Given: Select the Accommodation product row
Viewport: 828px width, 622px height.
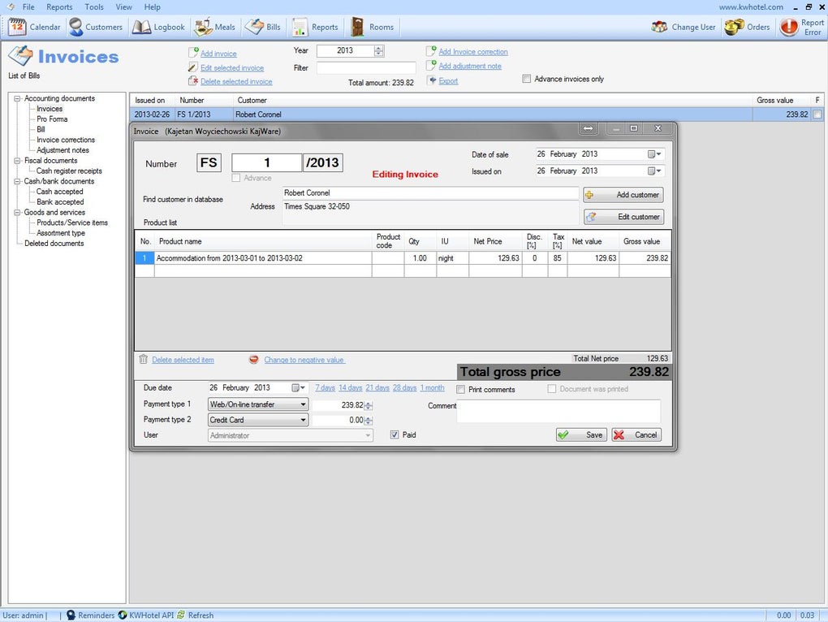Looking at the screenshot, I should (403, 257).
